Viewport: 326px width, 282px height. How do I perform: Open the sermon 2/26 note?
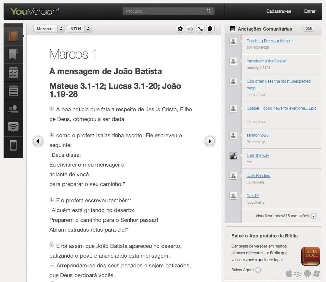pos(258,135)
